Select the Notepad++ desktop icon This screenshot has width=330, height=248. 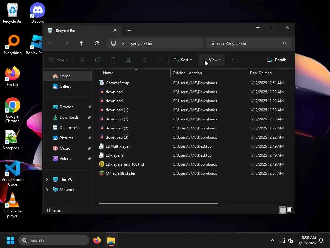coord(13,140)
